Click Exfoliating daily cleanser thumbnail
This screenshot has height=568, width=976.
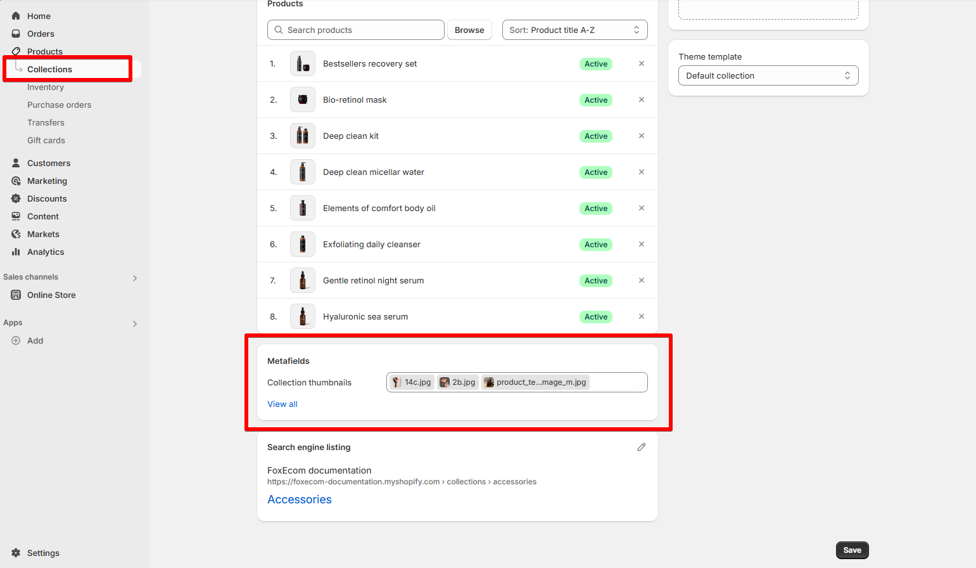303,244
